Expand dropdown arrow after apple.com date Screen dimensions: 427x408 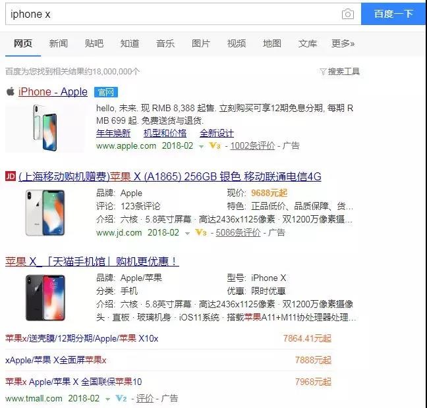[201, 147]
